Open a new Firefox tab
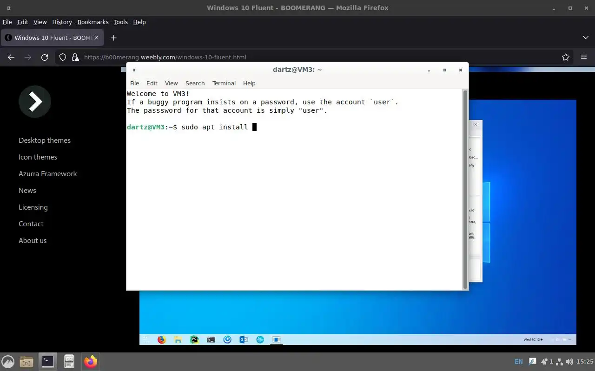 113,38
